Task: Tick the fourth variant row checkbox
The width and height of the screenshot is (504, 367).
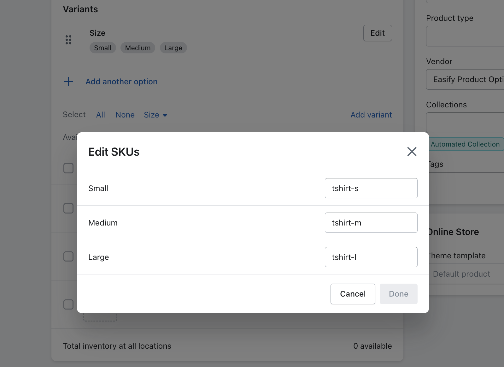Action: [68, 304]
